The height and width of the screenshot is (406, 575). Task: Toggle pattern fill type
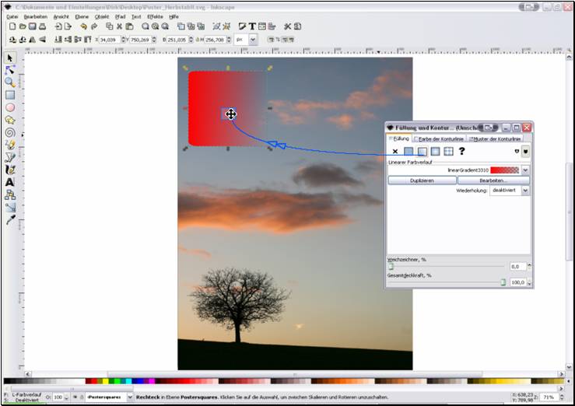pos(449,151)
